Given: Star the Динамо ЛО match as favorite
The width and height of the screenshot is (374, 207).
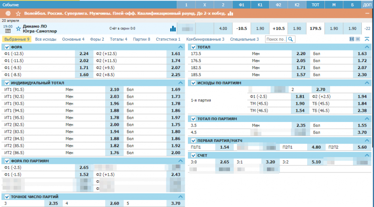Looking at the screenshot, I should pyautogui.click(x=18, y=29).
